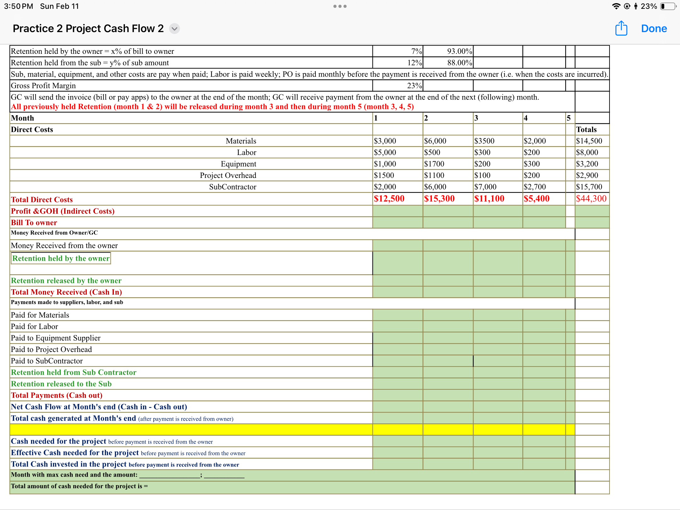Image resolution: width=680 pixels, height=510 pixels.
Task: Tap the three-dot multitasking menu
Action: point(340,6)
